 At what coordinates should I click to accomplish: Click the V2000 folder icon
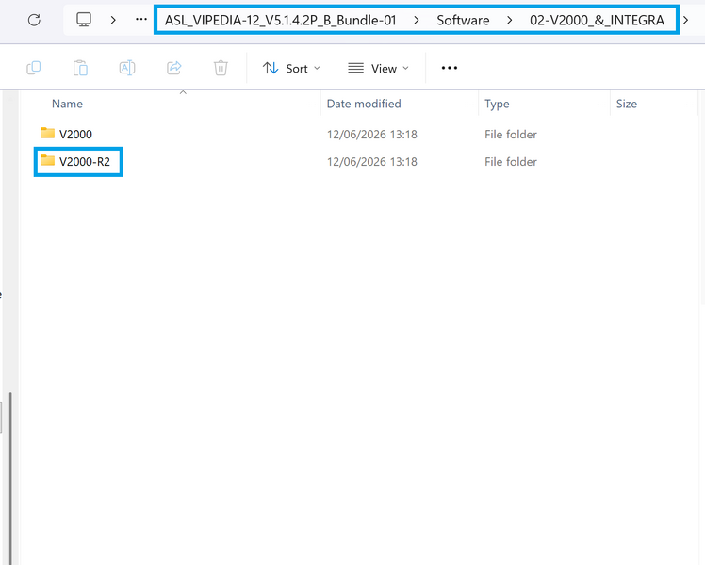pyautogui.click(x=48, y=133)
